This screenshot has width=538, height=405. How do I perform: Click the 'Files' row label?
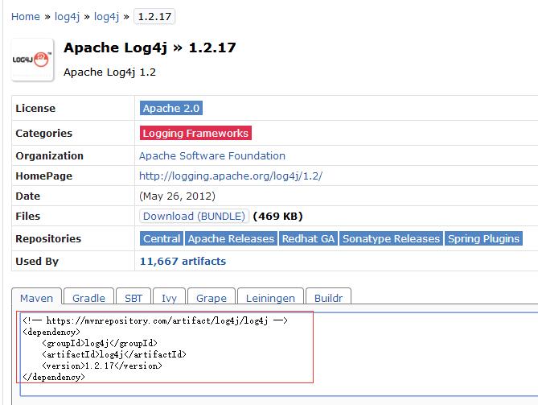coord(28,216)
